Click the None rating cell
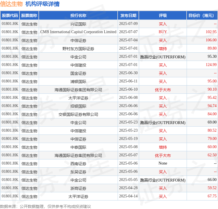The height and width of the screenshot is (209, 218). pos(163,163)
